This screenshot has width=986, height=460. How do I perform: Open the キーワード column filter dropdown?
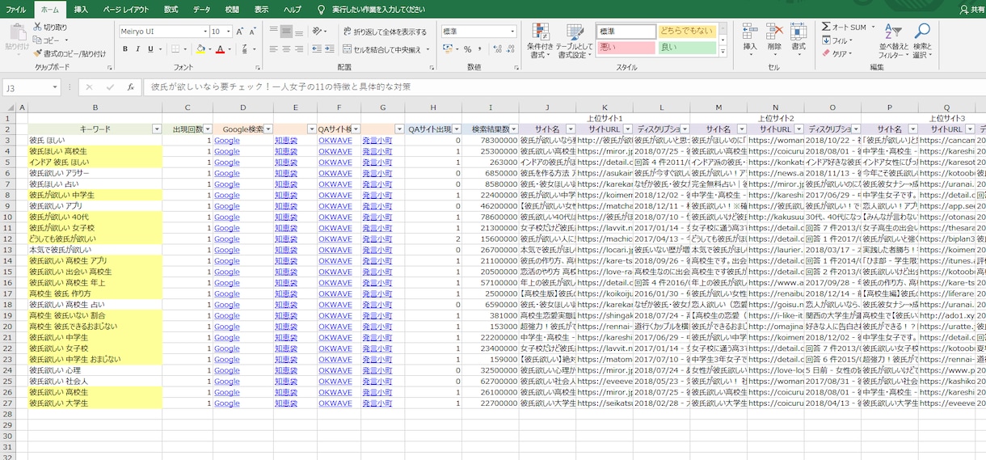[x=157, y=129]
